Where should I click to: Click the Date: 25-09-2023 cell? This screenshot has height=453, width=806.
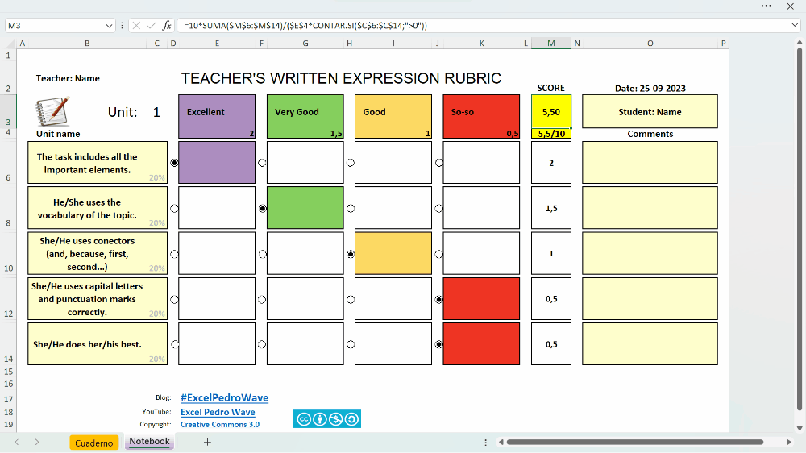[x=650, y=89]
